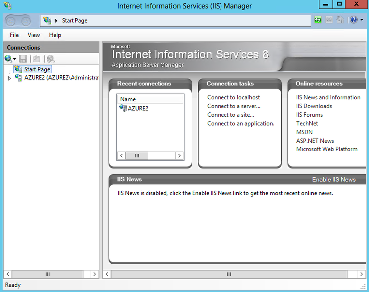The image size is (369, 292).
Task: Click the Recent connections horizontal scrollbar thumb
Action: coord(137,156)
